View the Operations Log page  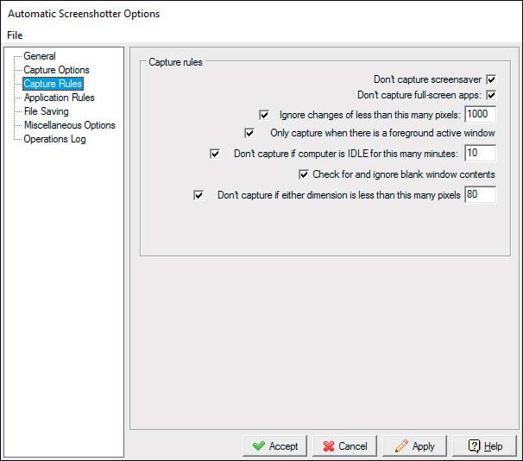tap(54, 139)
